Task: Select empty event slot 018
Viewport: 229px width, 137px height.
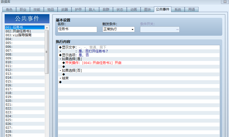Action: (x=25, y=93)
